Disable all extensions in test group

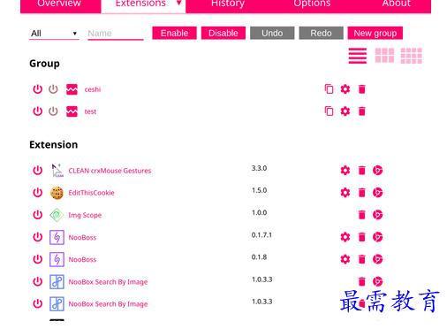[53, 111]
